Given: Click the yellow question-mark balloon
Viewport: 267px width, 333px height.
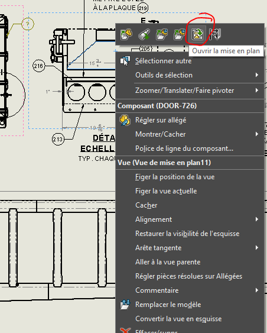Looking at the screenshot, I should coord(28,24).
